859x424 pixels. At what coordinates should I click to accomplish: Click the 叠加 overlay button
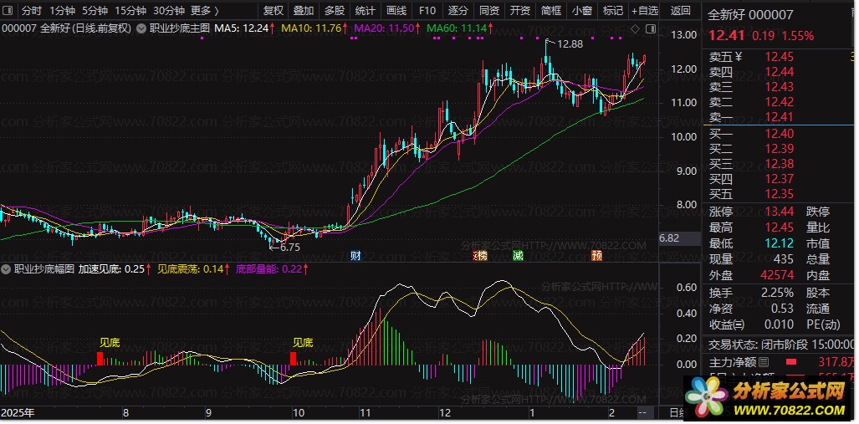coord(304,10)
